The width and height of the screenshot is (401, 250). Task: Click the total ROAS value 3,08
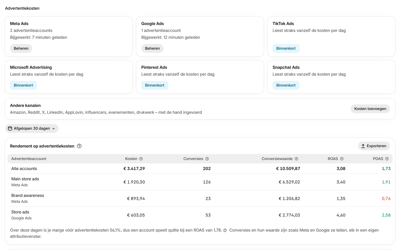coord(341,168)
